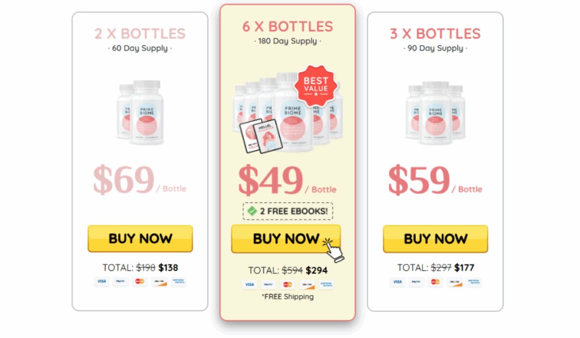Click the three-bottle product image

point(436,113)
